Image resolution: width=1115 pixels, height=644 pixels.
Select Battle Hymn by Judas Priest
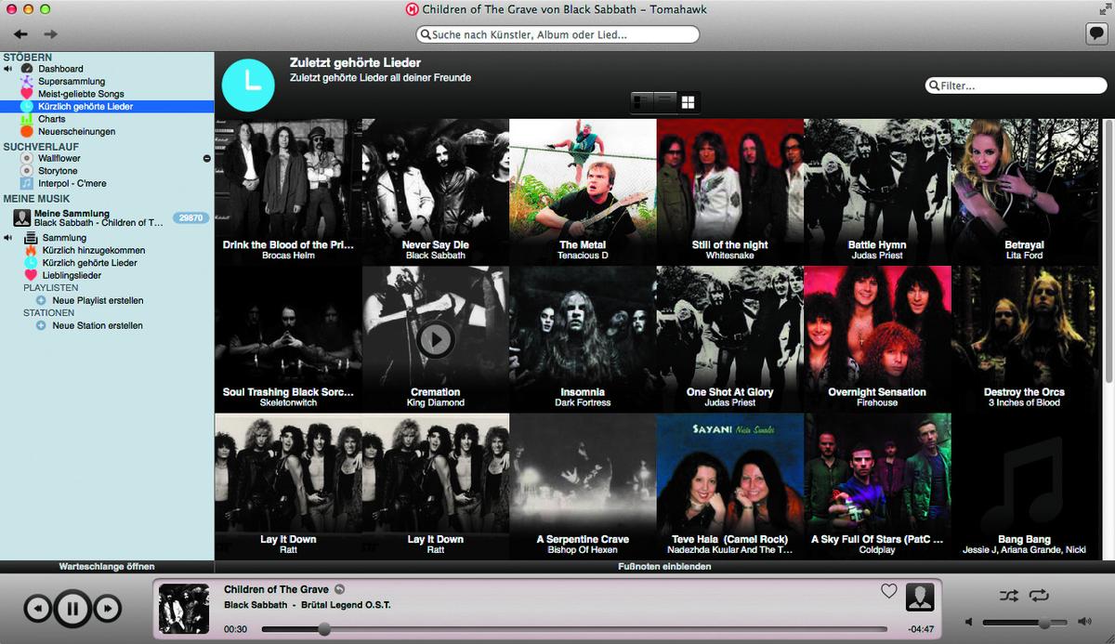(x=877, y=191)
